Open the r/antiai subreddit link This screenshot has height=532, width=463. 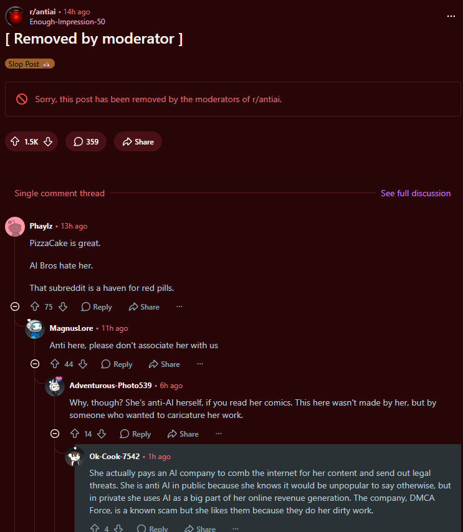42,12
